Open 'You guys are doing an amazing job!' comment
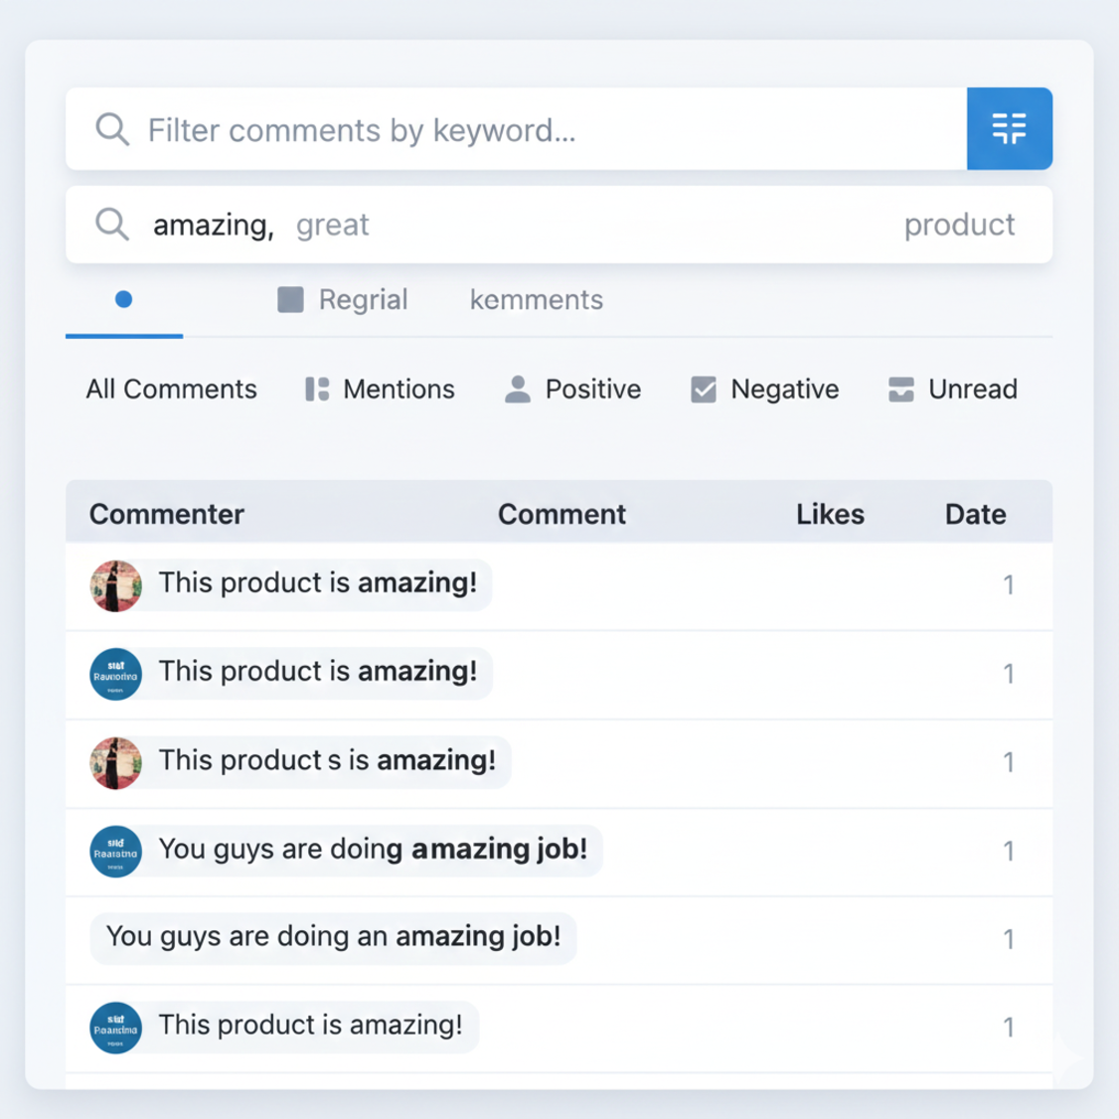Viewport: 1119px width, 1119px height. click(x=333, y=937)
